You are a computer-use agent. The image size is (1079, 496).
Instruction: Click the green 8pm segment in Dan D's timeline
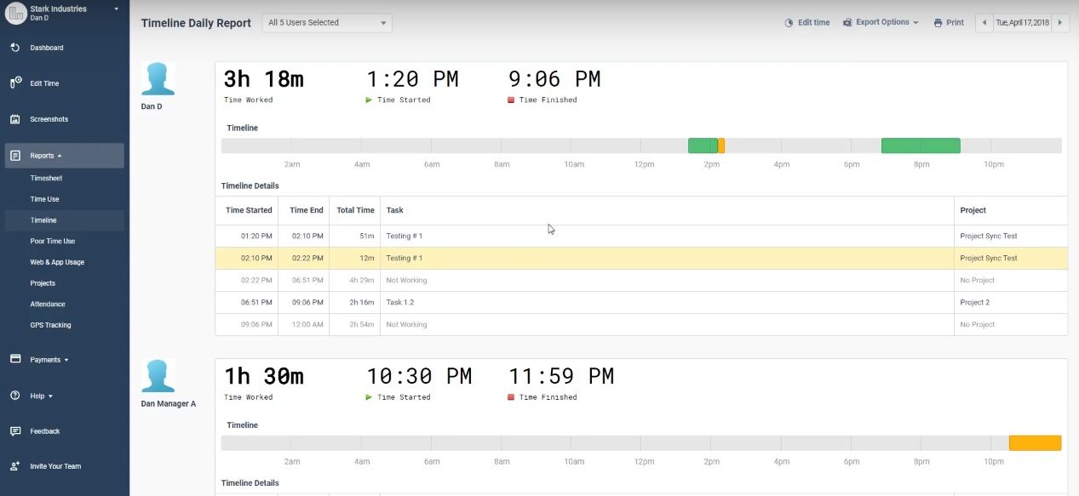pyautogui.click(x=920, y=145)
